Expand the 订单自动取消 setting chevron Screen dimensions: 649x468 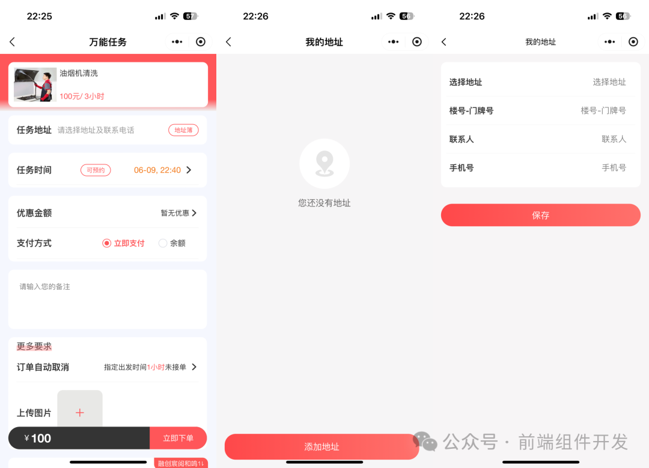(x=195, y=367)
